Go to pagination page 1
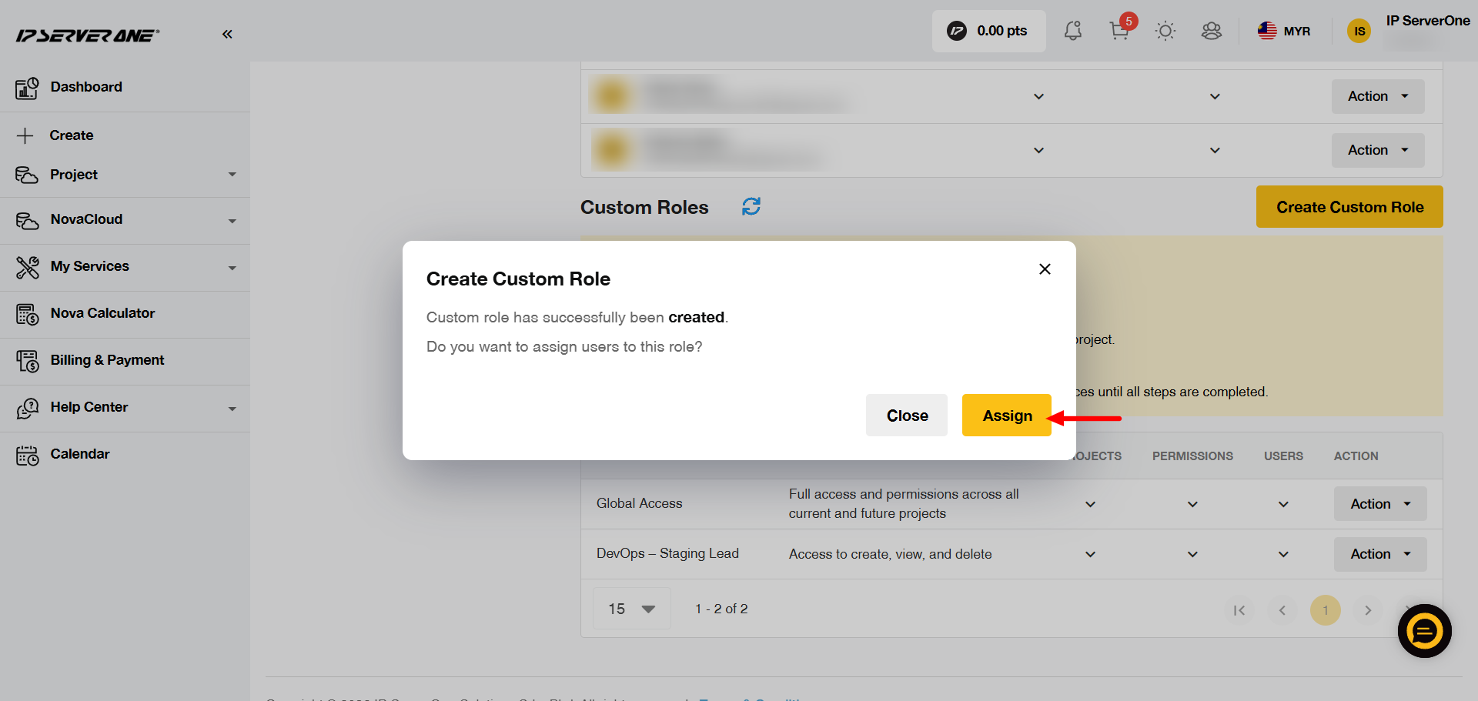Image resolution: width=1478 pixels, height=701 pixels. (x=1325, y=610)
